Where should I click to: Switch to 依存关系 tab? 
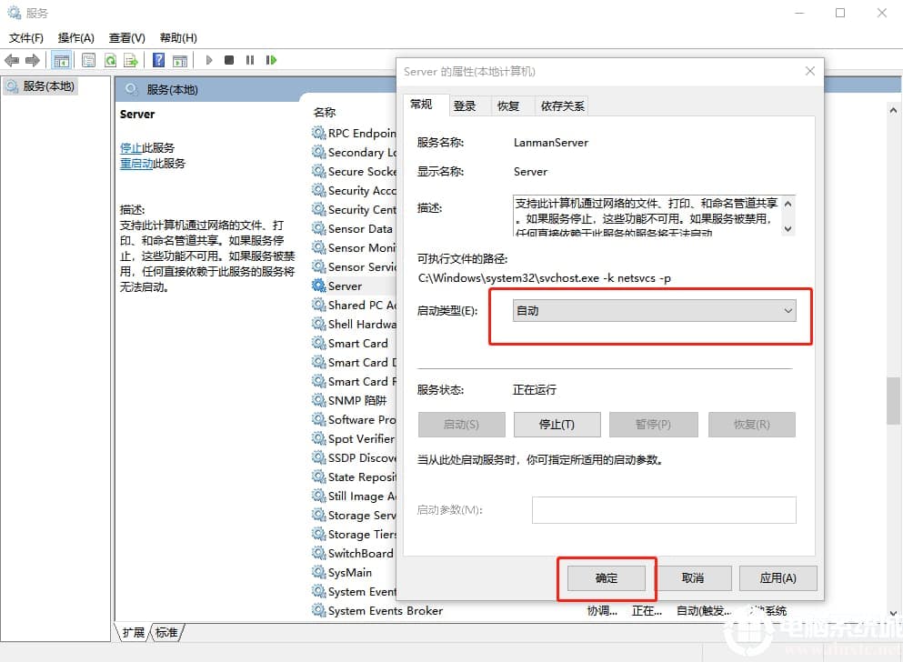click(562, 105)
